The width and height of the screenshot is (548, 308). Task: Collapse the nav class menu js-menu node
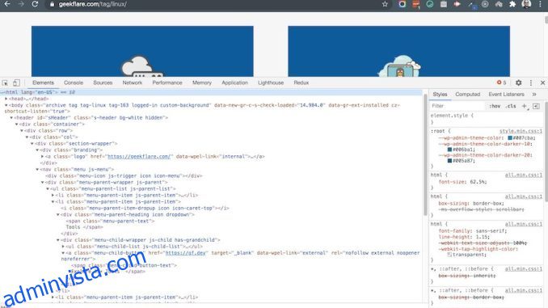tap(37, 169)
